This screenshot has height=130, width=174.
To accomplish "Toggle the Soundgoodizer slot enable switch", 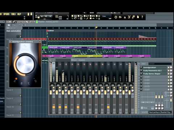I will click(169, 68).
